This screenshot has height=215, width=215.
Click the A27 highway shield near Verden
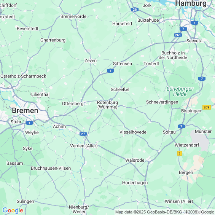[83, 134]
